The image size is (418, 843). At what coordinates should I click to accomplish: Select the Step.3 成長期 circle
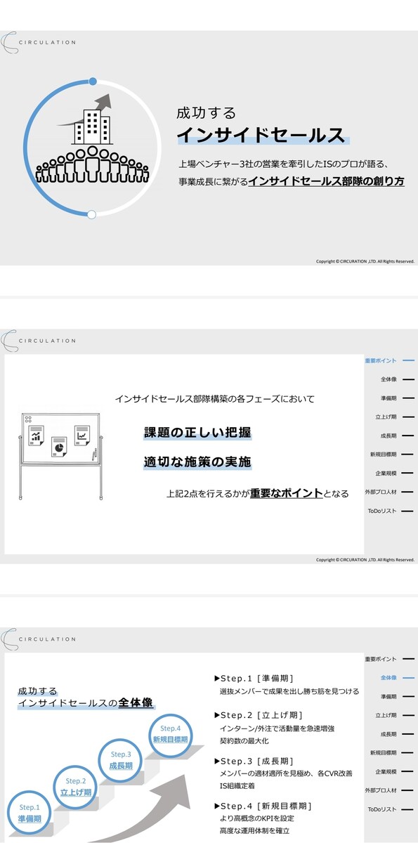121,761
